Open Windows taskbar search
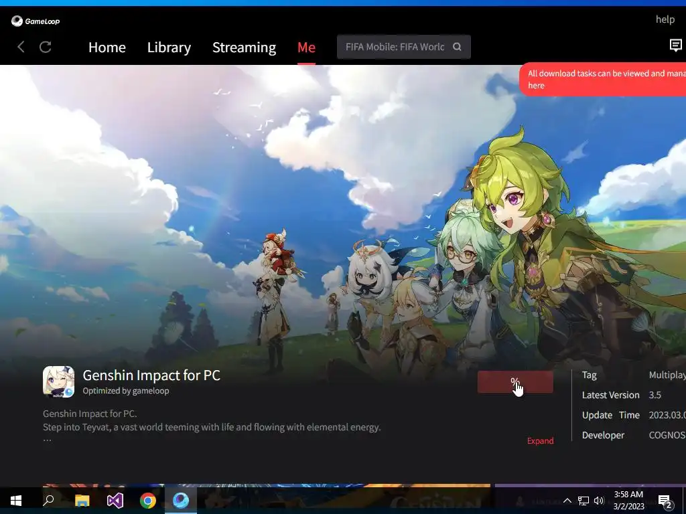 point(48,500)
